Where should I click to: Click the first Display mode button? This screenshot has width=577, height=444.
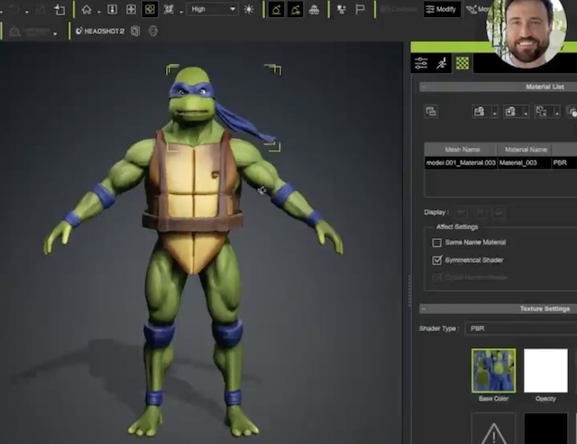[x=462, y=212]
